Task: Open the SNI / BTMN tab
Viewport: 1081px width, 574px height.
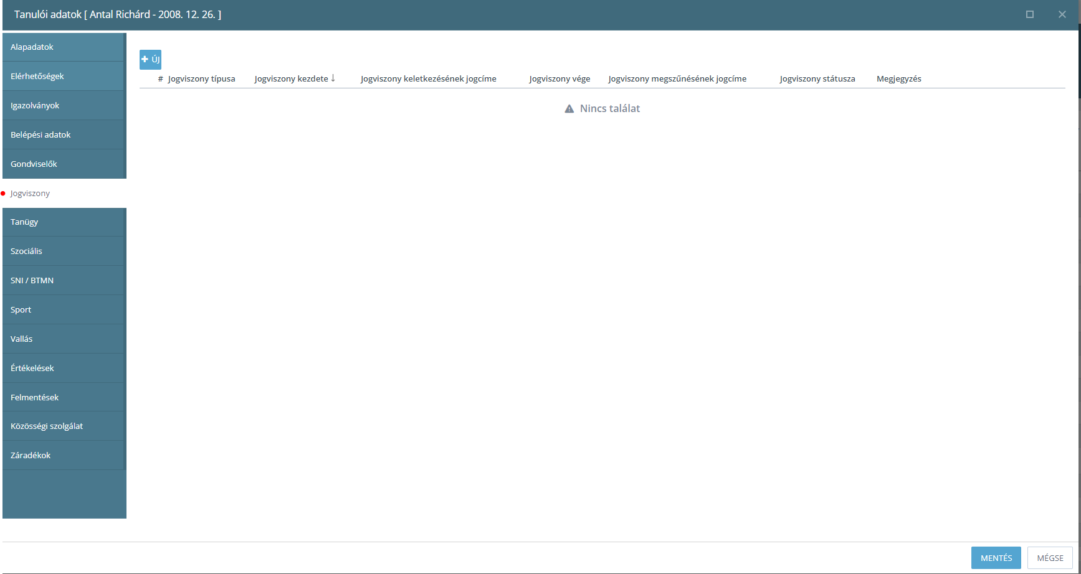Action: [64, 281]
